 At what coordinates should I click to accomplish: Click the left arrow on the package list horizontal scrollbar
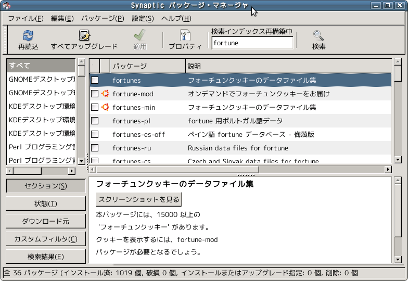click(93, 170)
